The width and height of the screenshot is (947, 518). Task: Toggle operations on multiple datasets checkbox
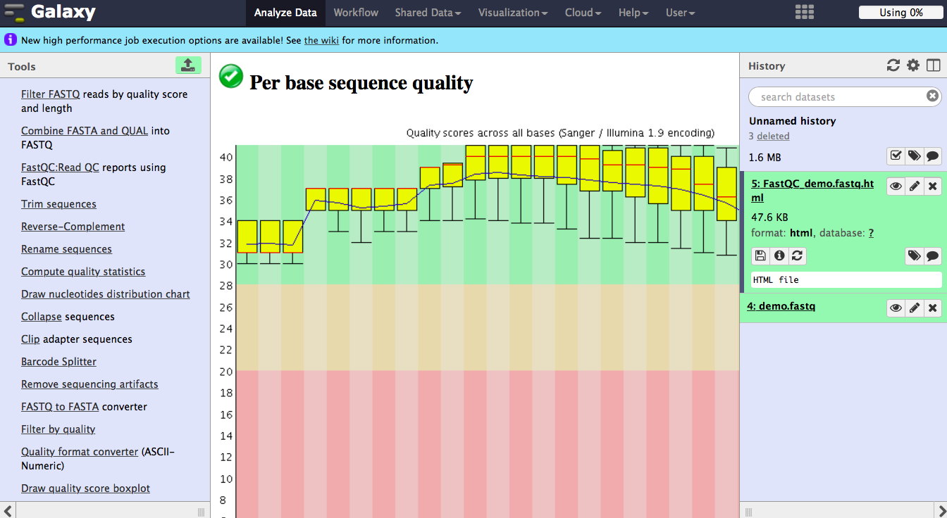[896, 156]
